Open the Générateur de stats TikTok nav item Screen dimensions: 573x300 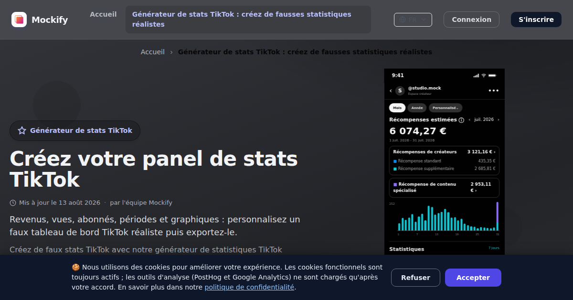point(248,20)
